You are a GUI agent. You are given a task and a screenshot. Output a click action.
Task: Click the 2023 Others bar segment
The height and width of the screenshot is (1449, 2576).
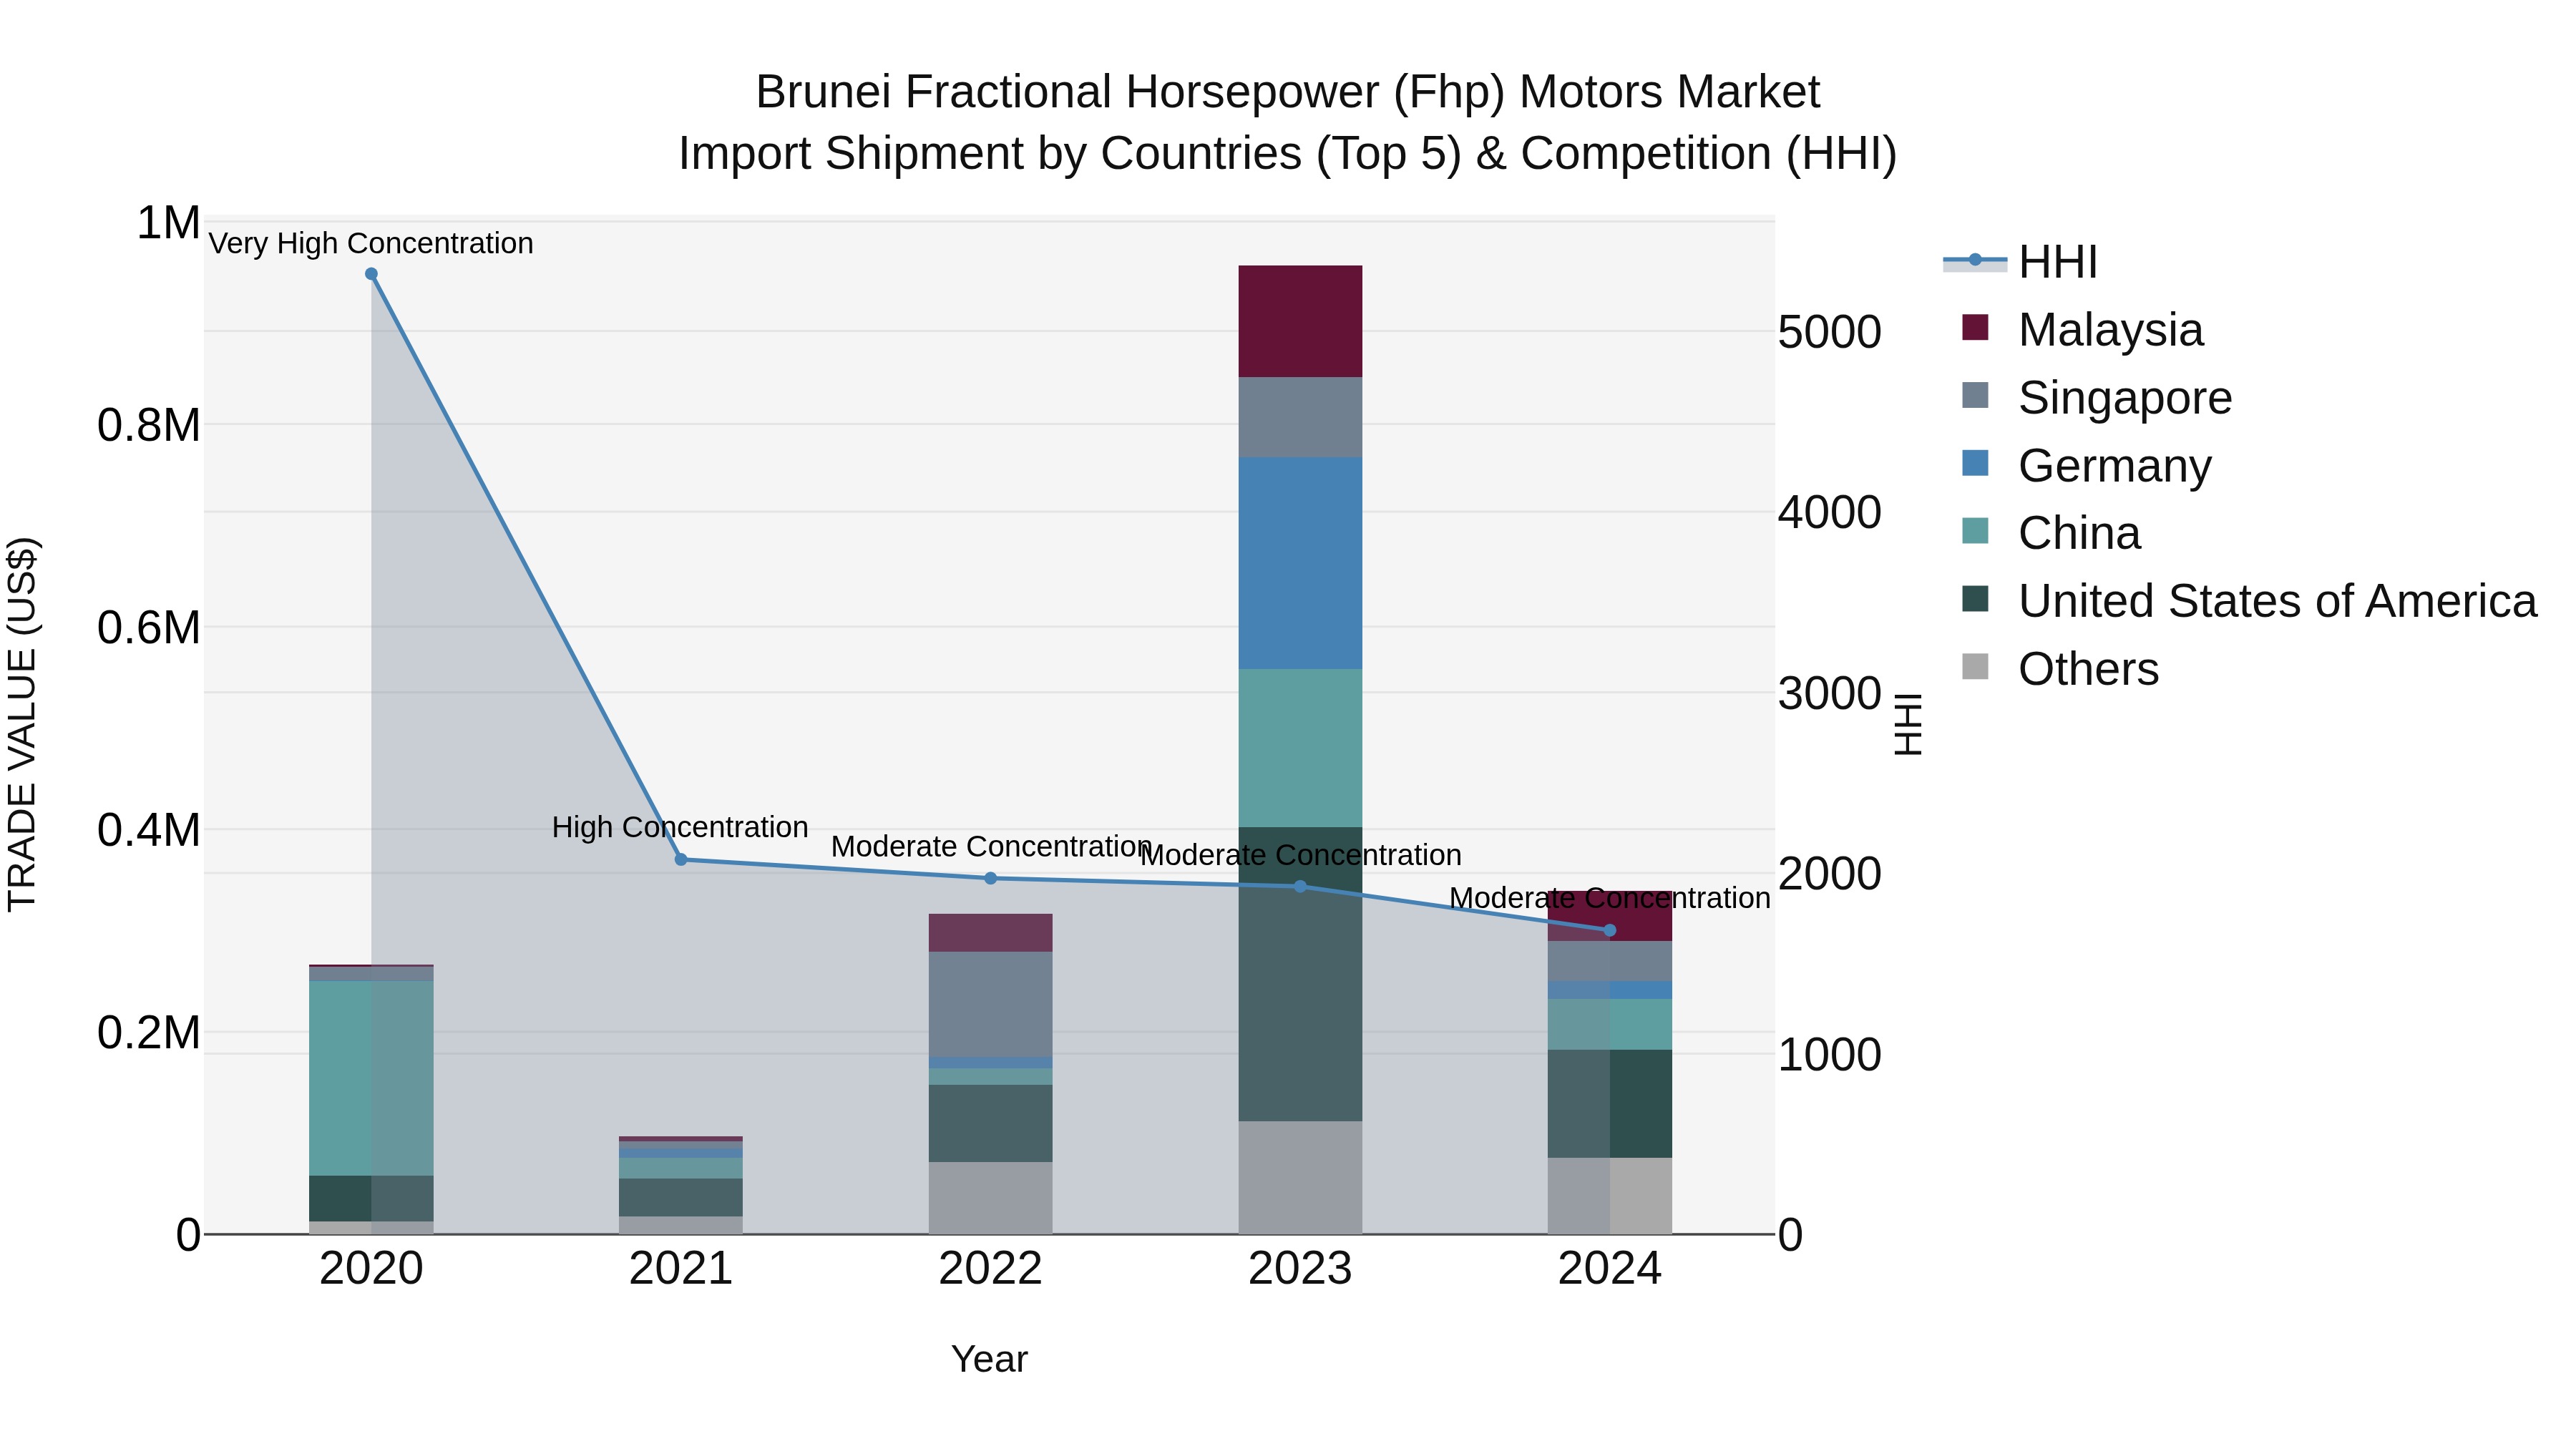point(1300,1177)
